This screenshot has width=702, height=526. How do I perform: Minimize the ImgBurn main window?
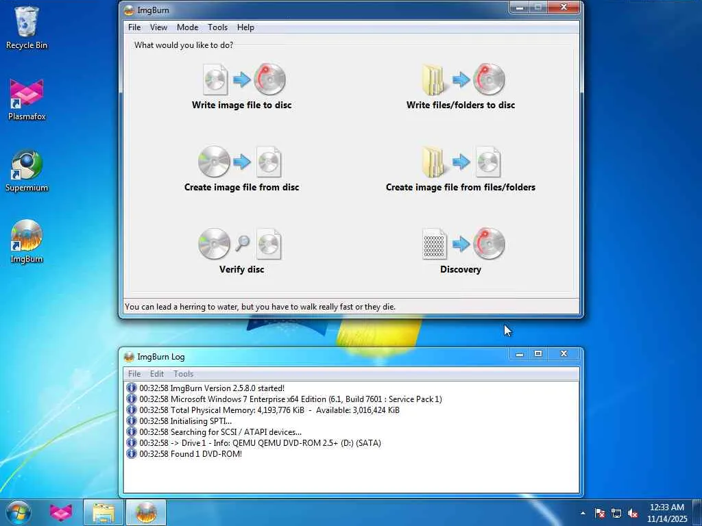(x=520, y=7)
